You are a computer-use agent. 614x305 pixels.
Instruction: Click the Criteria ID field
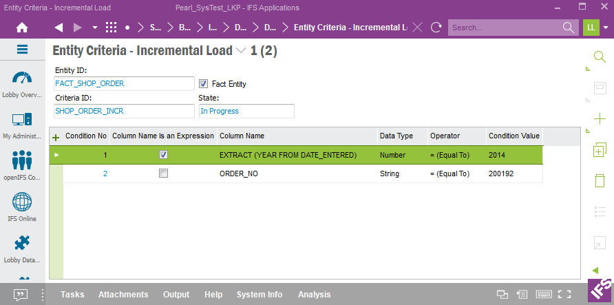coord(124,112)
